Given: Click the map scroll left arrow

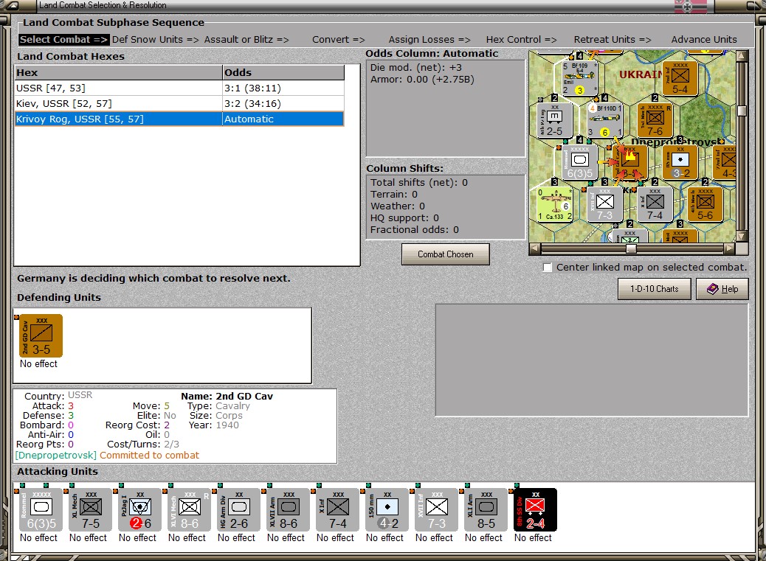Looking at the screenshot, I should 535,248.
